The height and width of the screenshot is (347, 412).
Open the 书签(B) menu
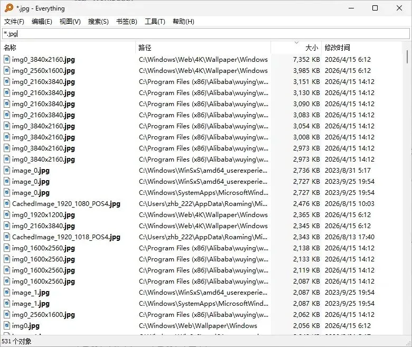(x=127, y=22)
